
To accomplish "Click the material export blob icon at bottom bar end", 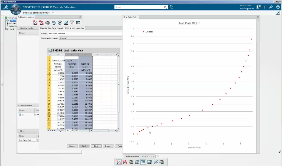I will 162,162.
